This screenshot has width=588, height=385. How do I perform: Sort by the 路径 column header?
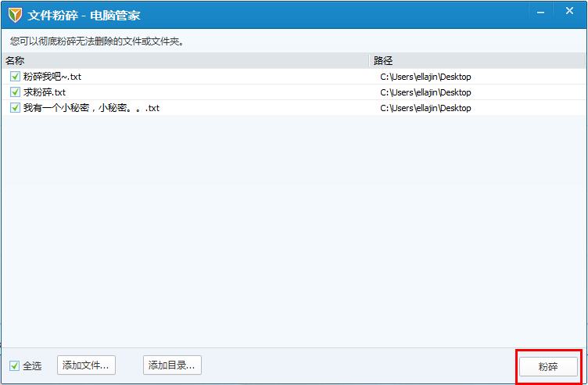pyautogui.click(x=478, y=60)
